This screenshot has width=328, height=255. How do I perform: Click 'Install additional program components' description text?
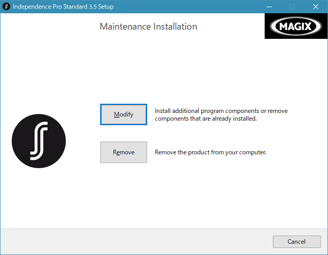221,114
